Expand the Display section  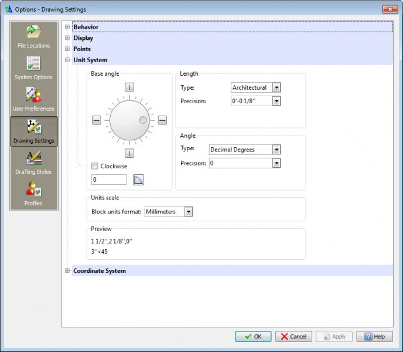pos(67,38)
